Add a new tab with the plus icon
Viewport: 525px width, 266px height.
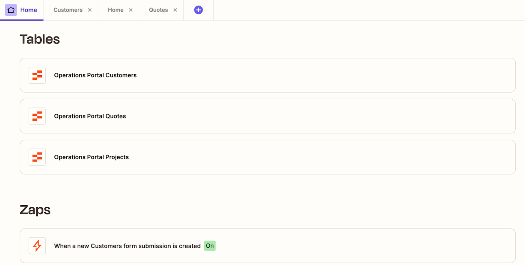click(x=198, y=10)
